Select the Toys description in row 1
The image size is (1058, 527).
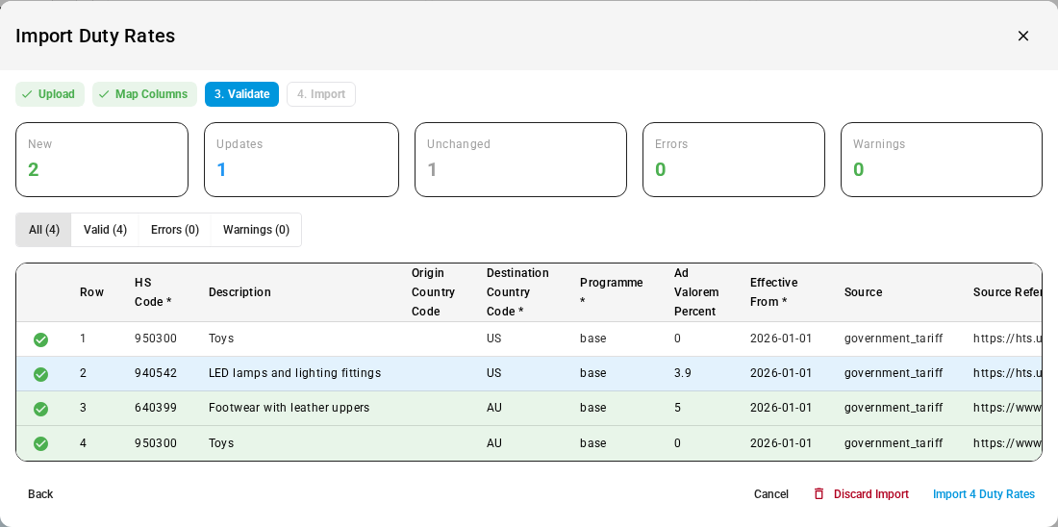pyautogui.click(x=221, y=339)
